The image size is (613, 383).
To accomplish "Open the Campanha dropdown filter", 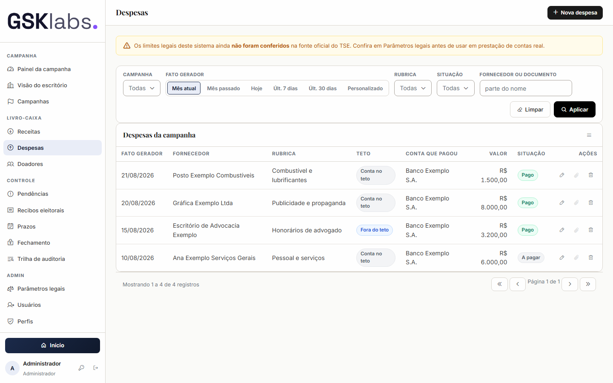I will 142,88.
